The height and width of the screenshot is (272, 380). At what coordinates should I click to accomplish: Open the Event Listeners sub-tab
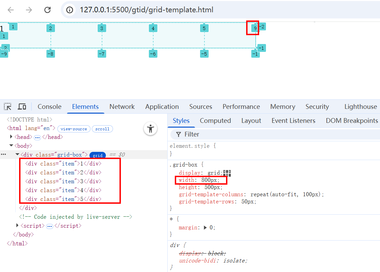(x=293, y=120)
